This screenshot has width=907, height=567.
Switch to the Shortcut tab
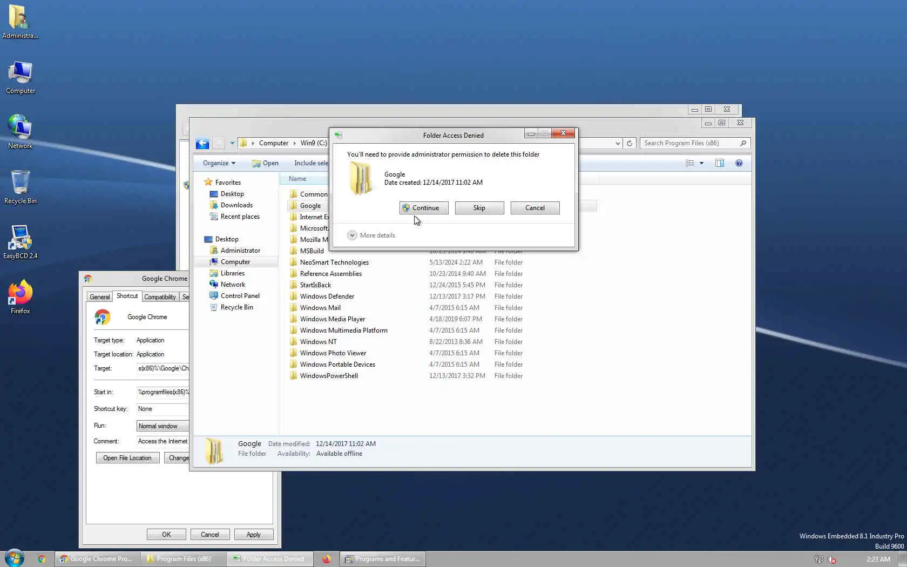[127, 296]
